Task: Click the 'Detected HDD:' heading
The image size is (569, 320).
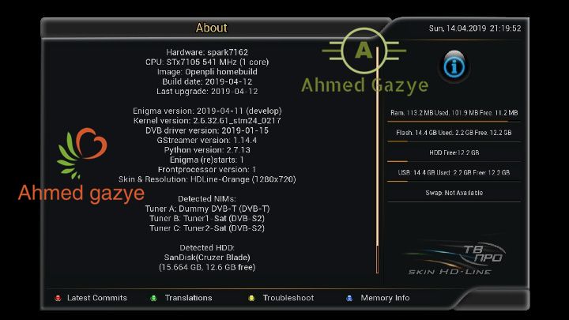Action: 207,248
